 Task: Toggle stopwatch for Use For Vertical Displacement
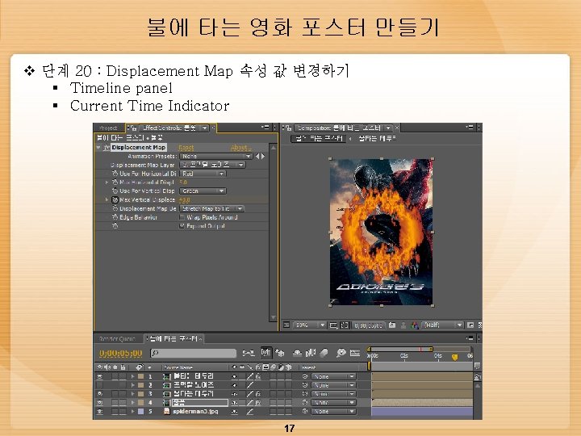point(115,191)
